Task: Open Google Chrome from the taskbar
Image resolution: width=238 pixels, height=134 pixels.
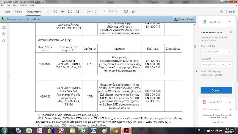Action: [x=116, y=131]
